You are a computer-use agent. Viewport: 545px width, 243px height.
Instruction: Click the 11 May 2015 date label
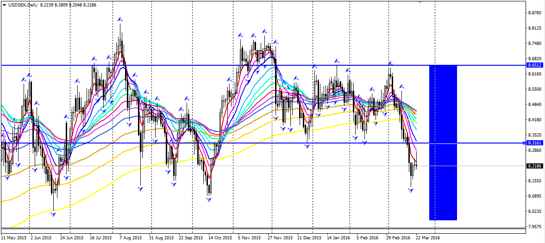[14, 238]
